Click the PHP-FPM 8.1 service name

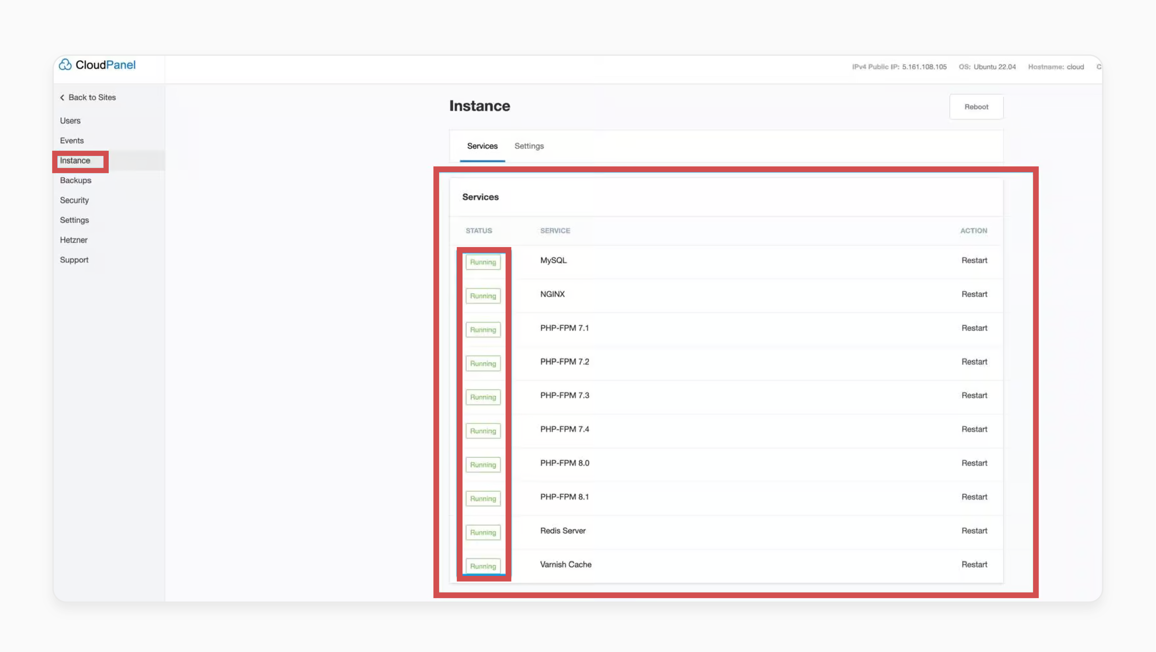pyautogui.click(x=564, y=497)
